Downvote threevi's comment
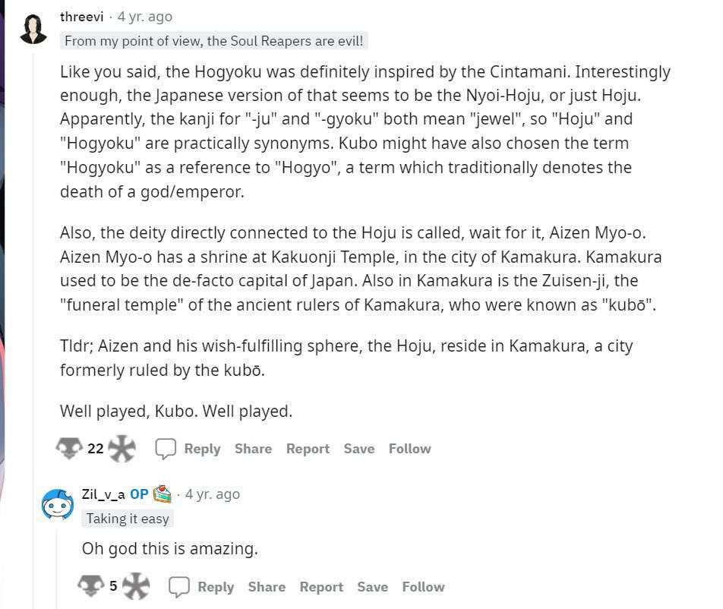The height and width of the screenshot is (609, 723). tap(122, 449)
